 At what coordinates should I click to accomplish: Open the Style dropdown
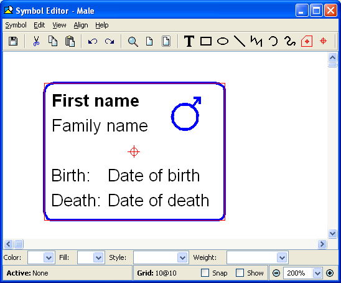(x=182, y=257)
